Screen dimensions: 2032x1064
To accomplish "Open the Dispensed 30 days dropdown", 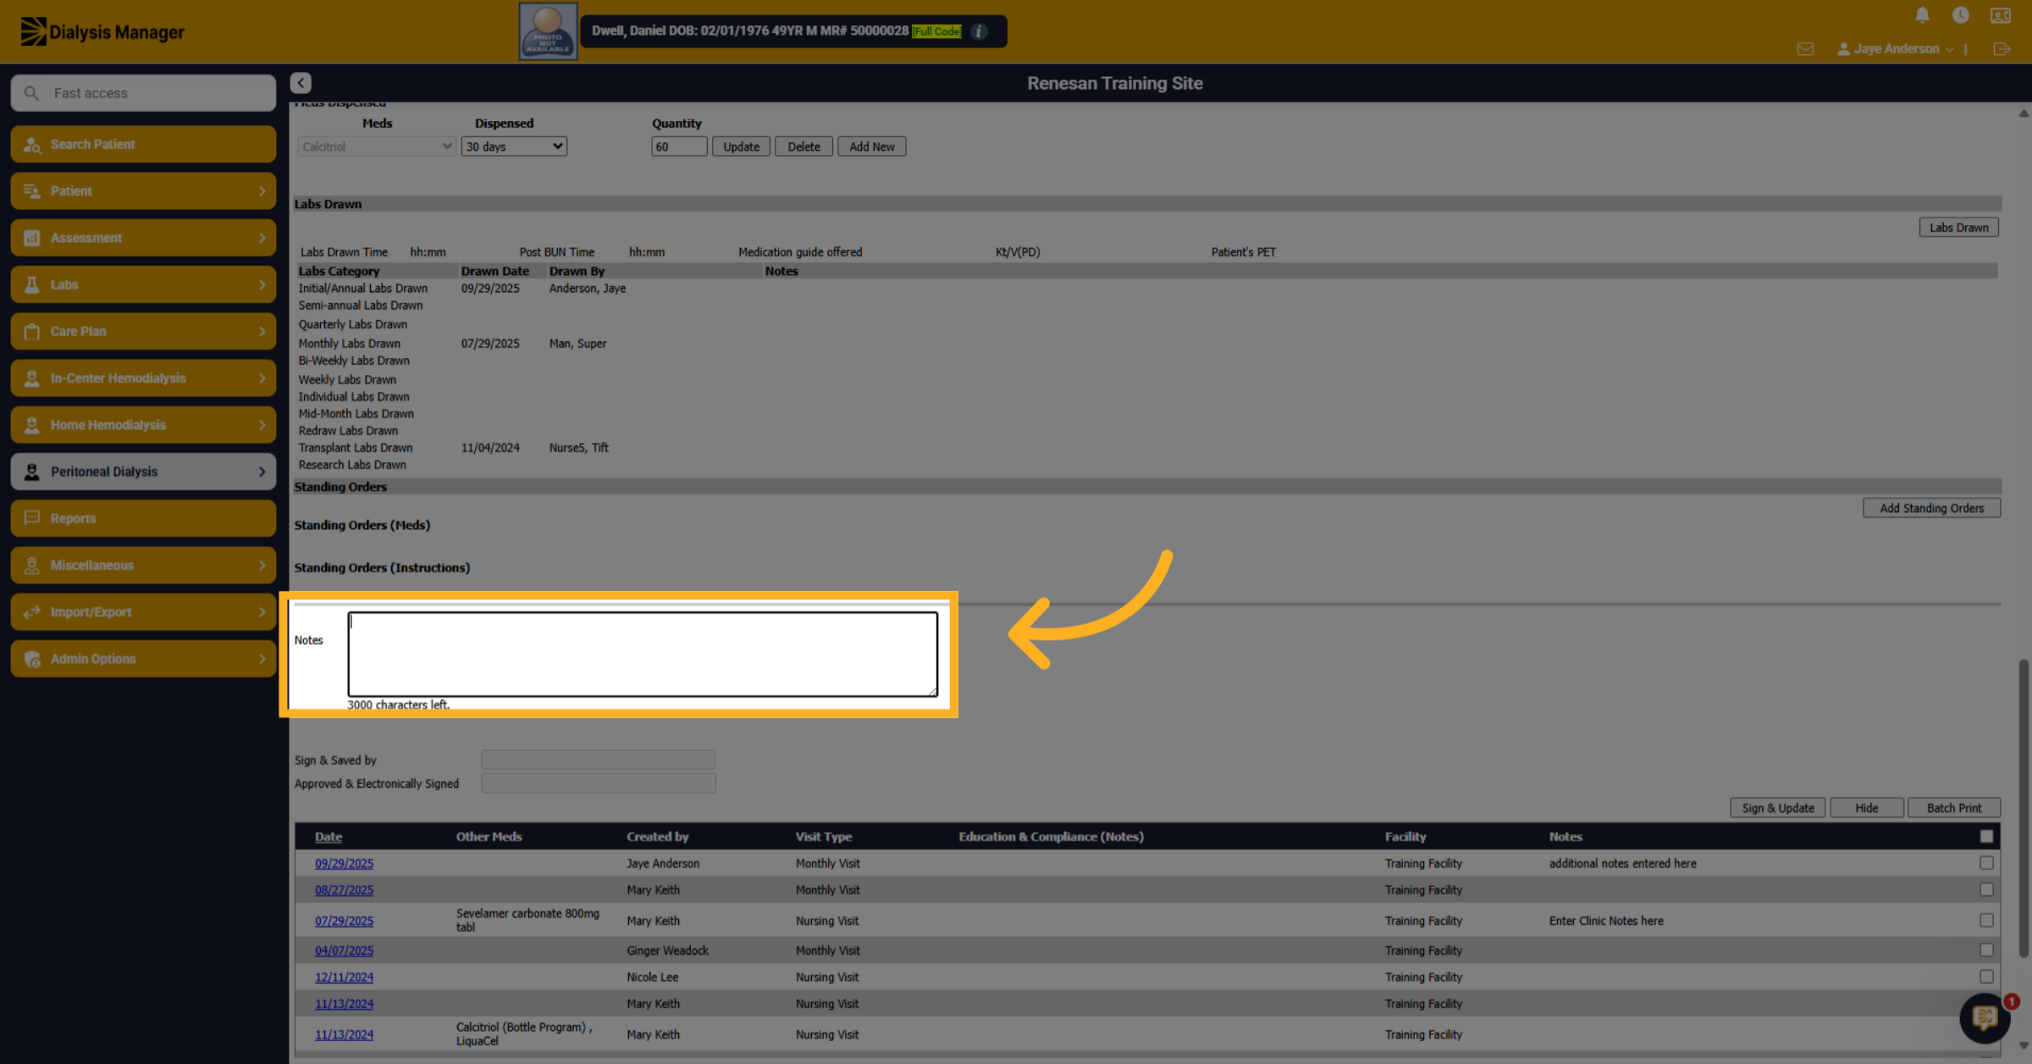I will click(514, 146).
